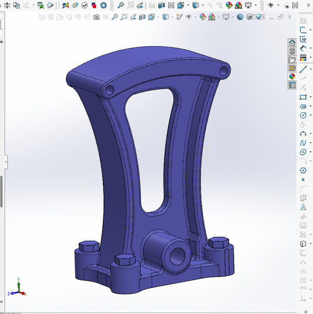
Task: Switch to the Appearances task pane tab
Action: [292, 76]
